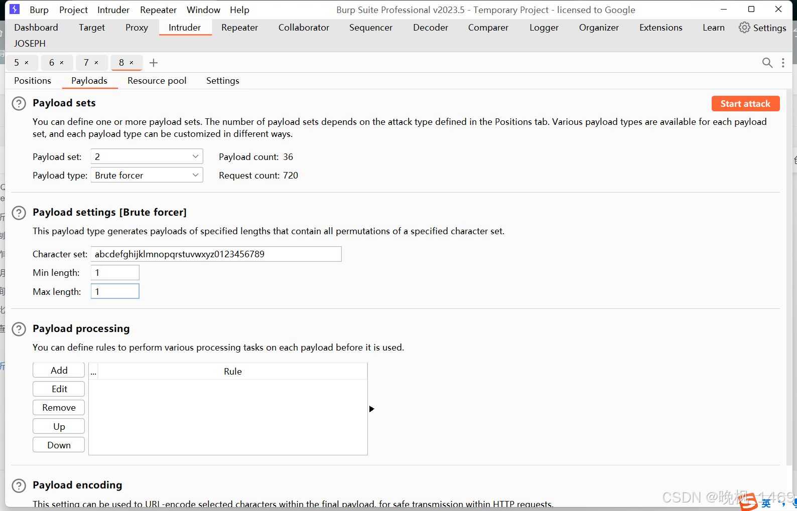Image resolution: width=797 pixels, height=511 pixels.
Task: Open the Payload type dropdown
Action: pyautogui.click(x=147, y=175)
